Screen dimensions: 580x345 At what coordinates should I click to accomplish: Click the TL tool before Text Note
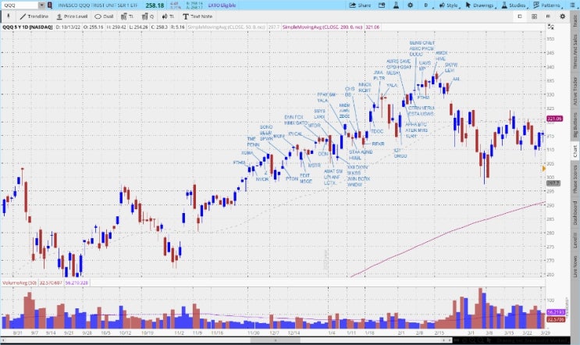(168, 16)
